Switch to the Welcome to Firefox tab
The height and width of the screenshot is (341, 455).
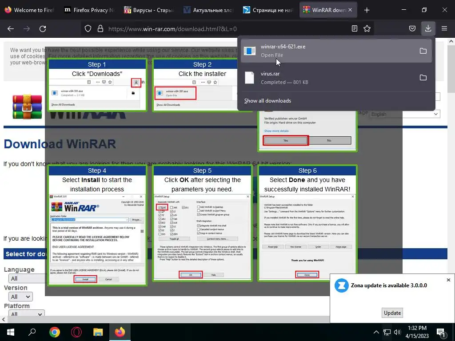click(x=30, y=10)
